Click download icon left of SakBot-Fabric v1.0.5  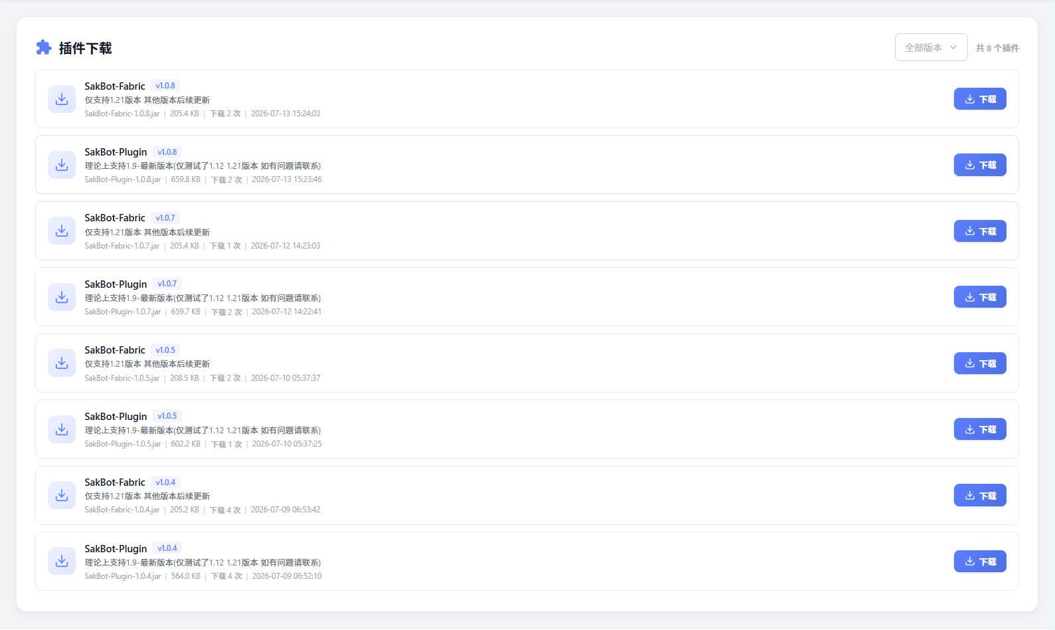coord(62,363)
